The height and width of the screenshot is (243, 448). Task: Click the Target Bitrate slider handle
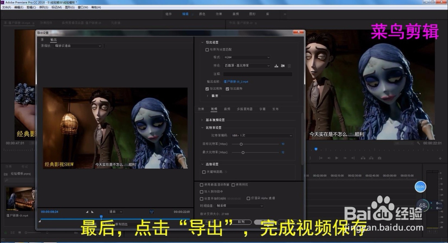pos(241,144)
